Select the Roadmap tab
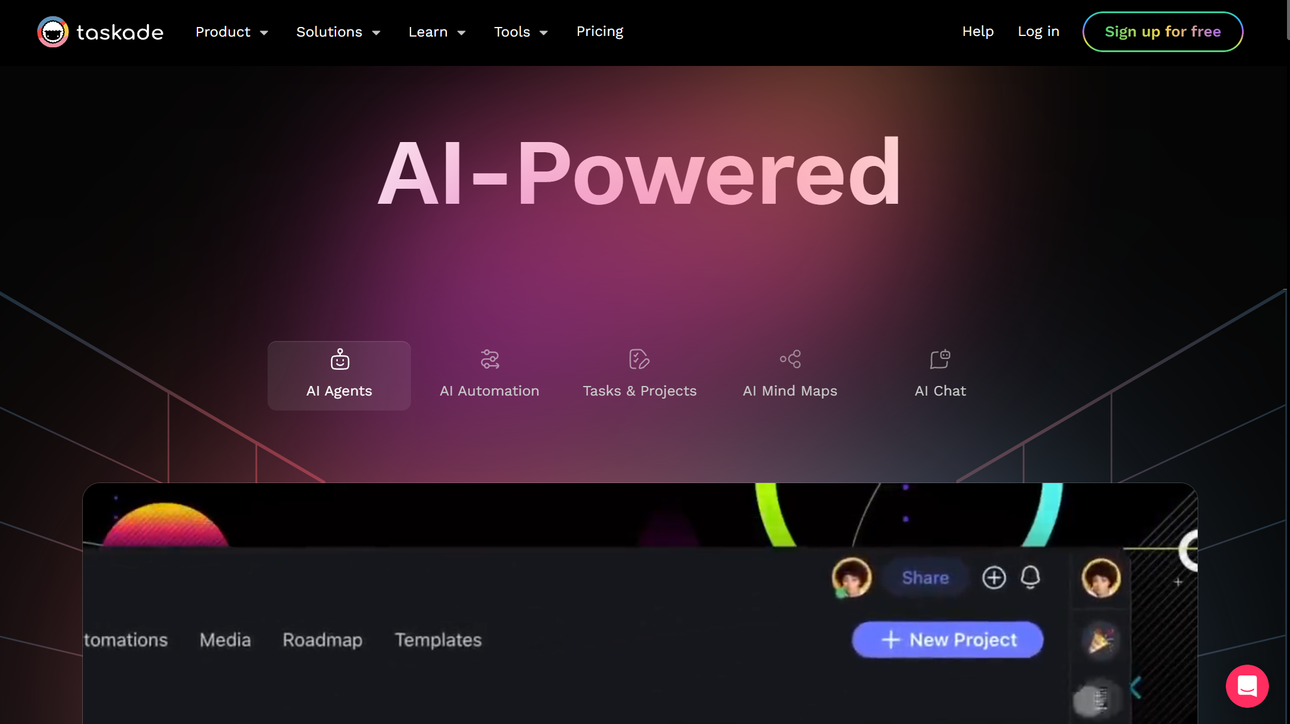This screenshot has width=1290, height=724. pos(322,640)
